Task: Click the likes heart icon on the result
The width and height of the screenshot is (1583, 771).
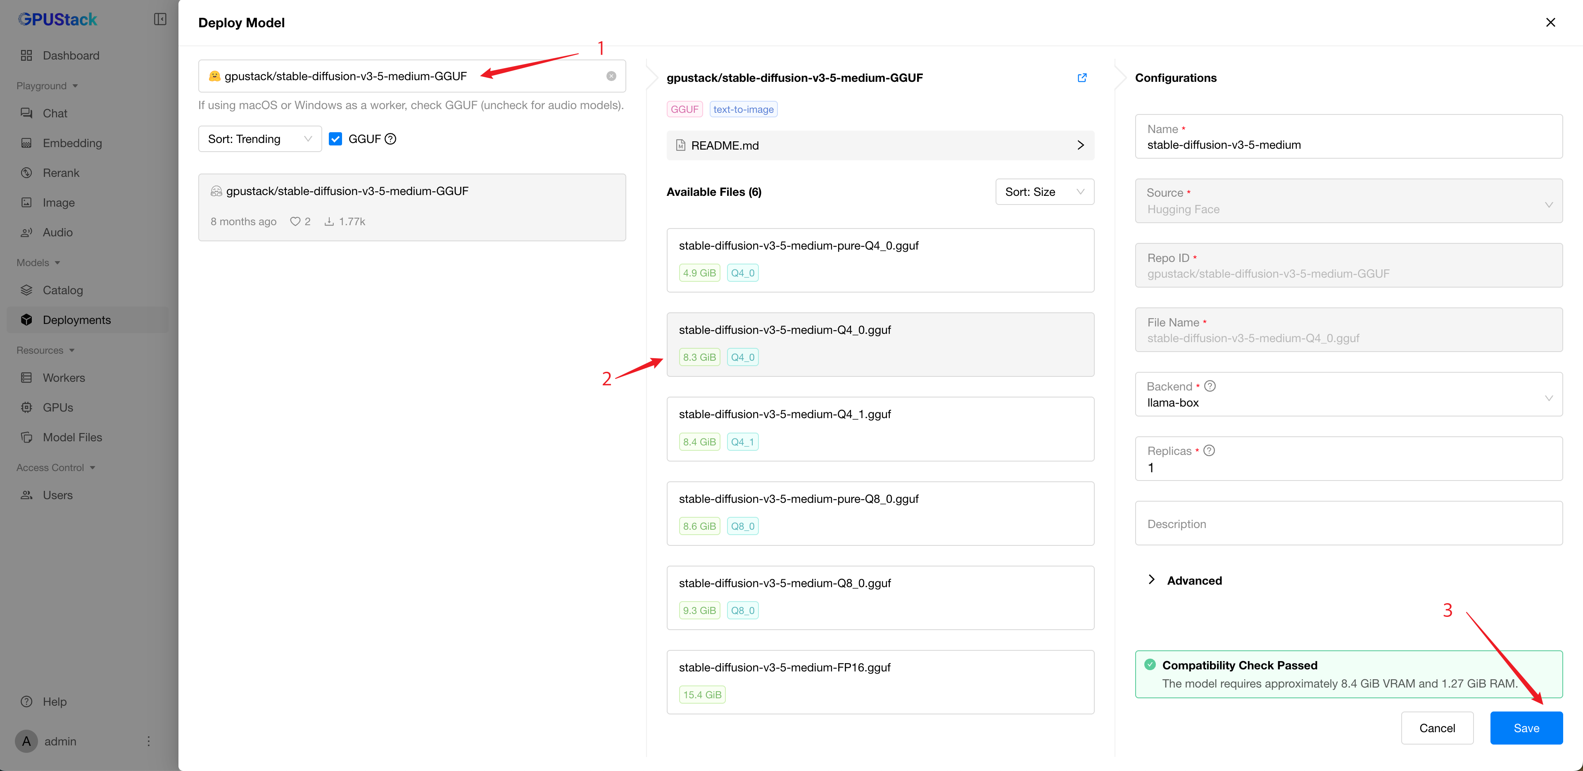Action: (x=295, y=221)
